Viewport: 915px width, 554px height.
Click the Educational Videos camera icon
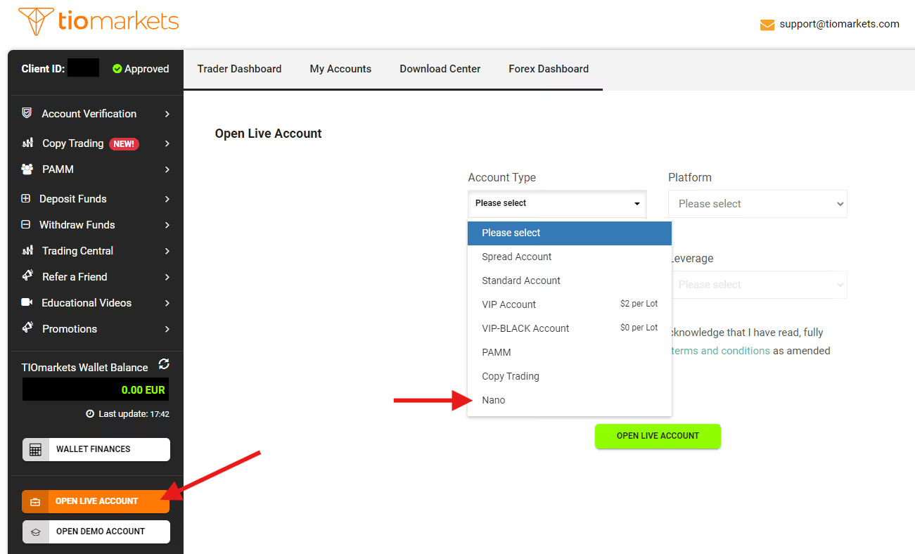(x=27, y=302)
